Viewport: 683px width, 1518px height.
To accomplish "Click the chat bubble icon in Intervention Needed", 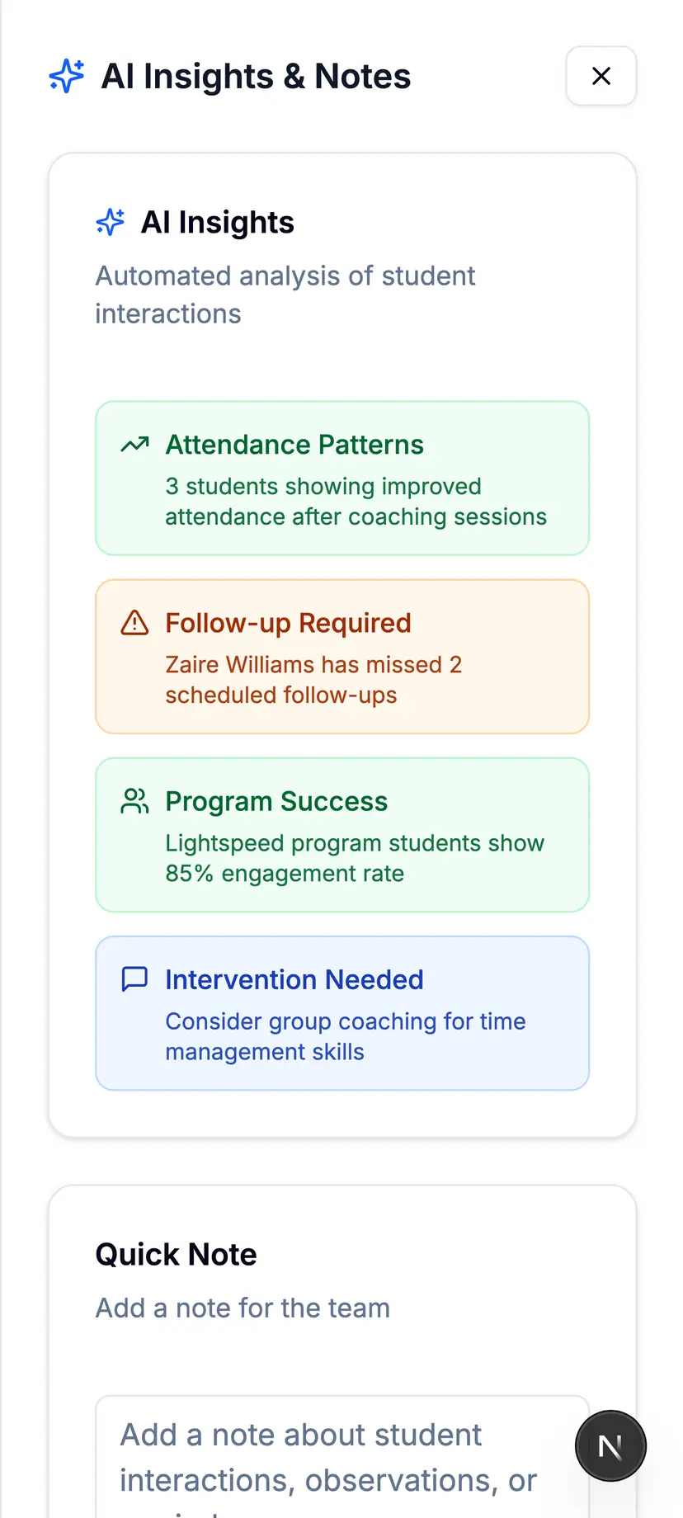I will pos(134,979).
